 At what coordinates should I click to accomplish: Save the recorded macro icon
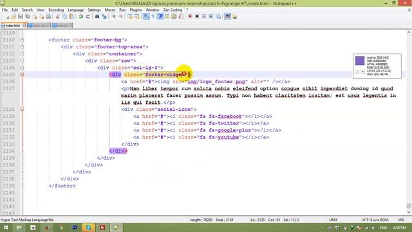click(x=218, y=17)
